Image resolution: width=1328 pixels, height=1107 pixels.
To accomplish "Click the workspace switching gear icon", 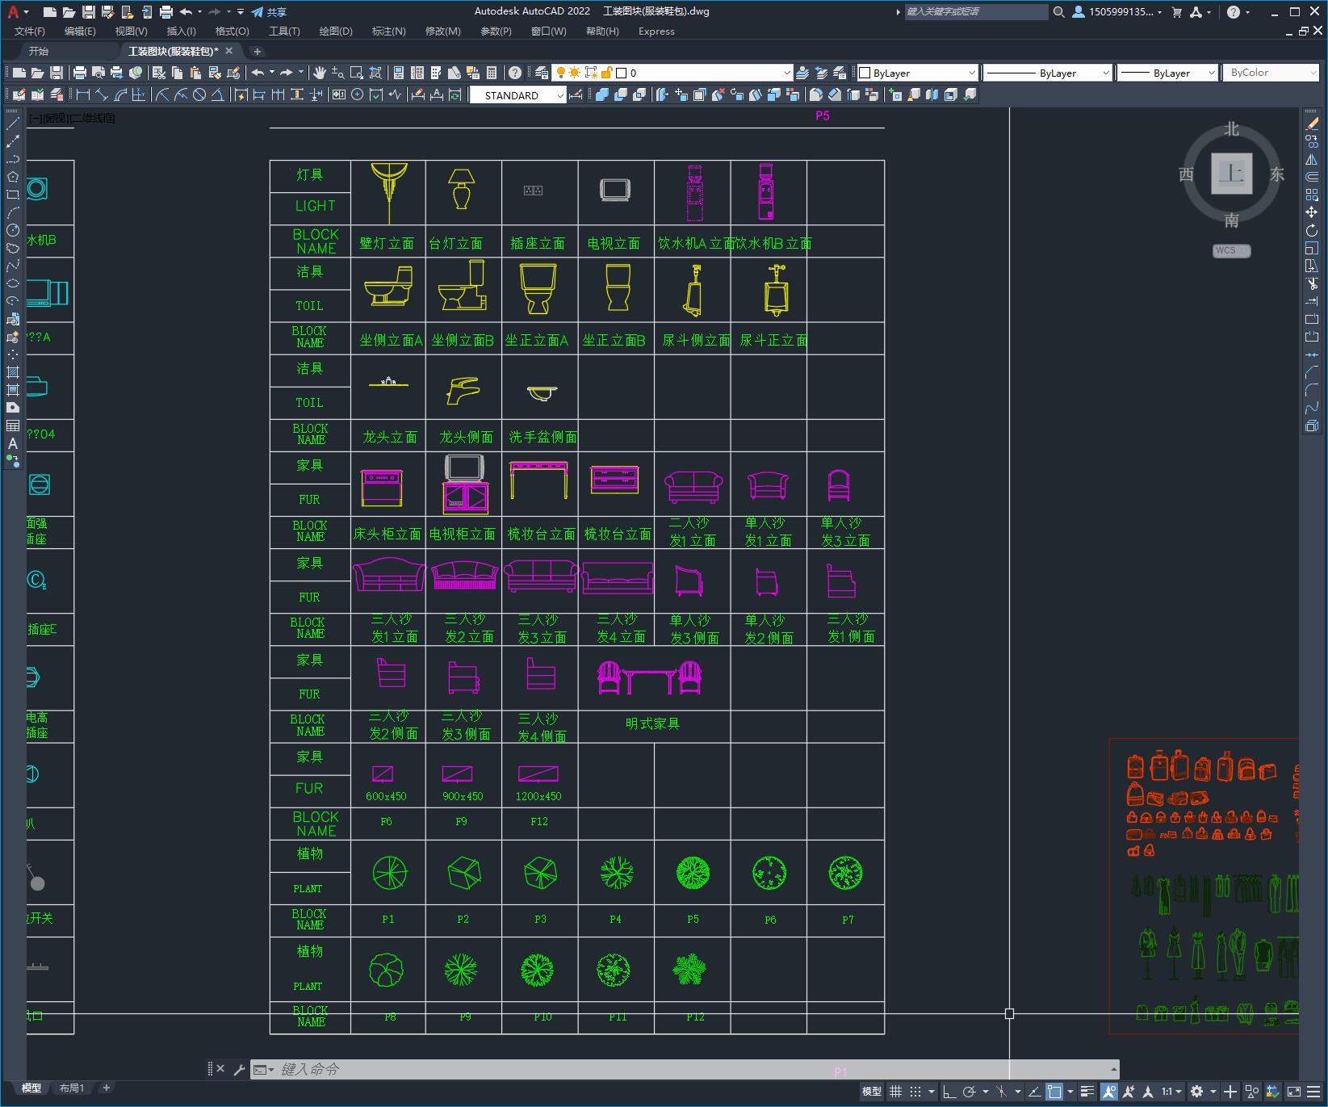I will click(1196, 1092).
